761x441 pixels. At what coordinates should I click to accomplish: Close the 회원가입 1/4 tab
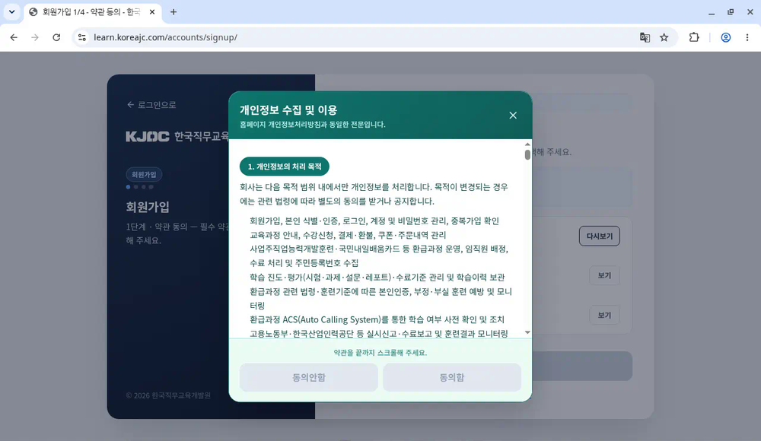pos(152,12)
